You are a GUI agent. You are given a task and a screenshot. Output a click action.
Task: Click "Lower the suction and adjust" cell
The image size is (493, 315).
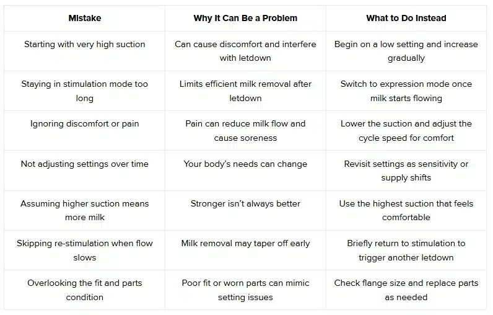coord(406,130)
